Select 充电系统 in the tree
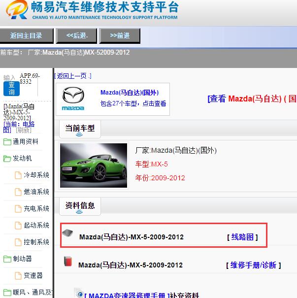297x298 pixels. coord(36,208)
